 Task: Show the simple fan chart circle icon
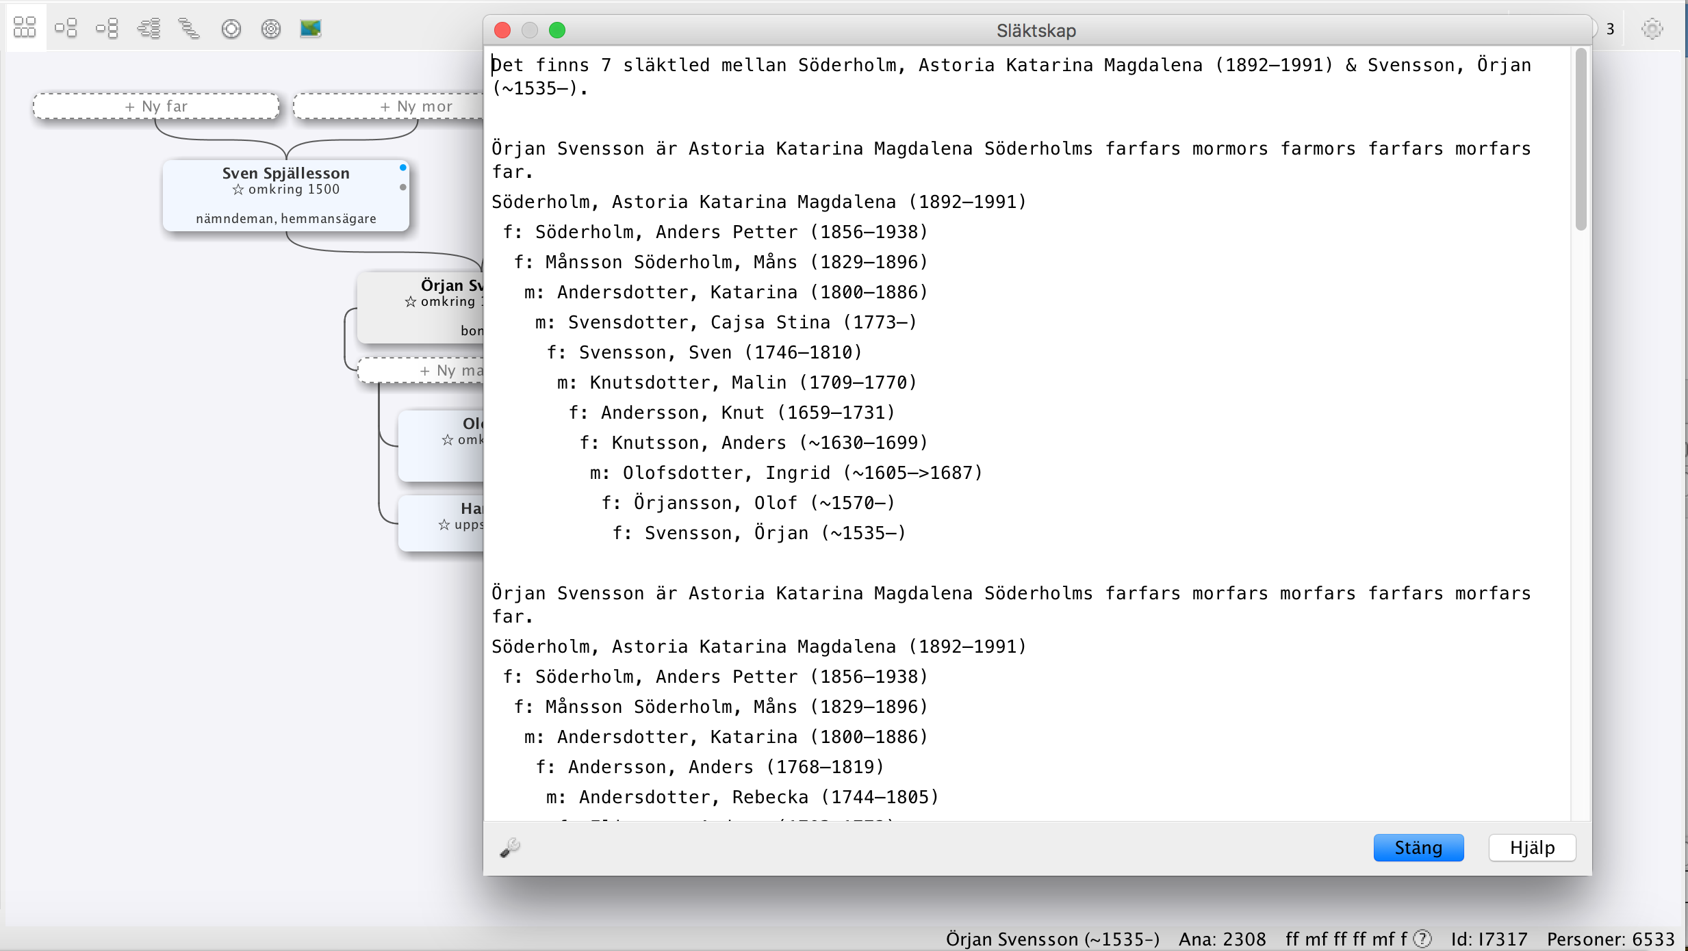coord(231,29)
